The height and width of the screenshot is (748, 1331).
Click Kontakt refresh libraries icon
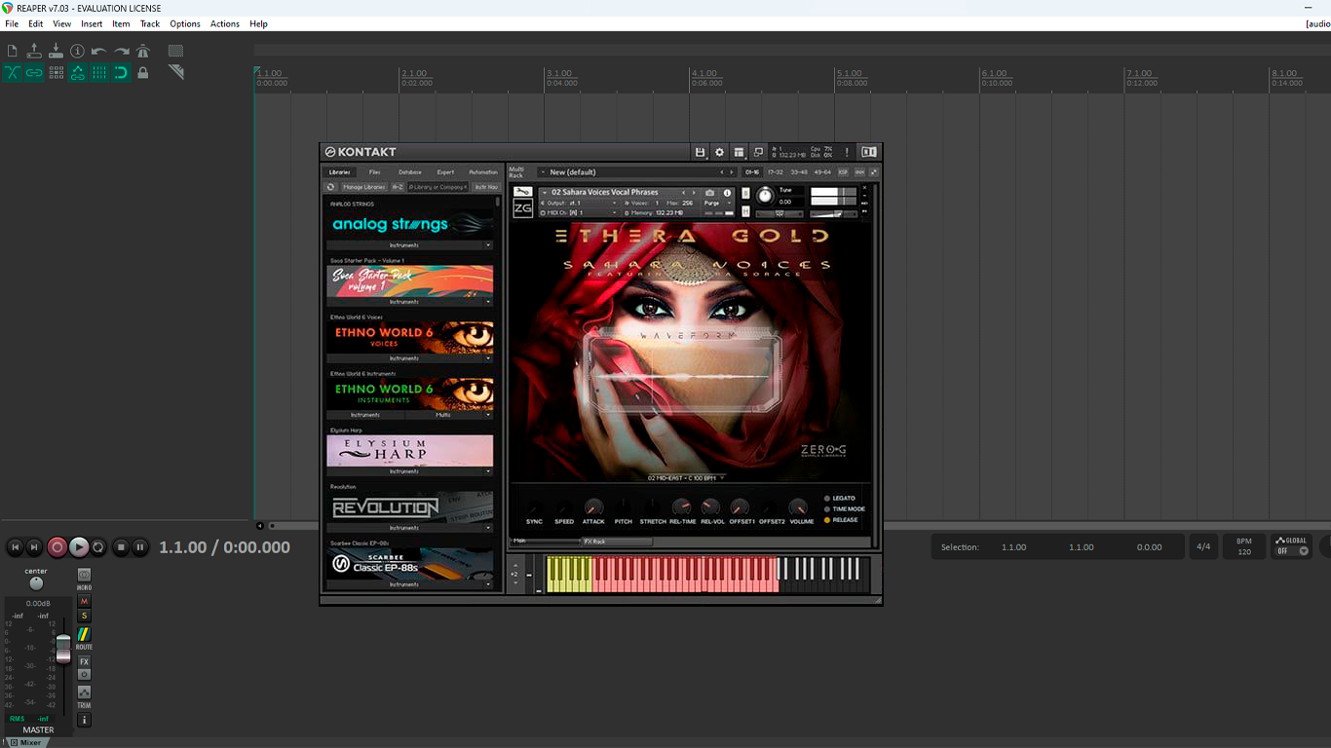(x=330, y=187)
